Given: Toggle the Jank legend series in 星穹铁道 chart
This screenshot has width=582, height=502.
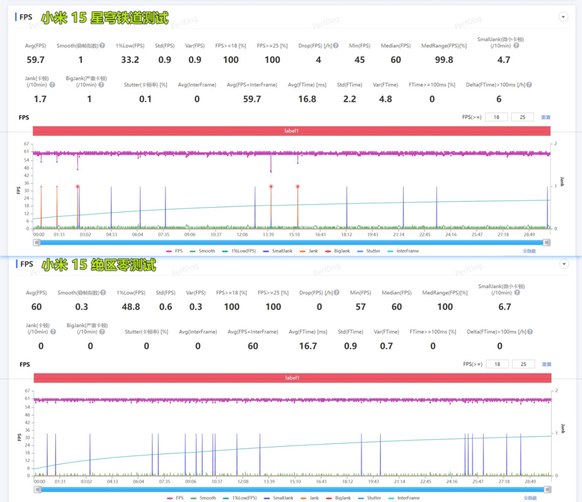Looking at the screenshot, I should tap(309, 251).
